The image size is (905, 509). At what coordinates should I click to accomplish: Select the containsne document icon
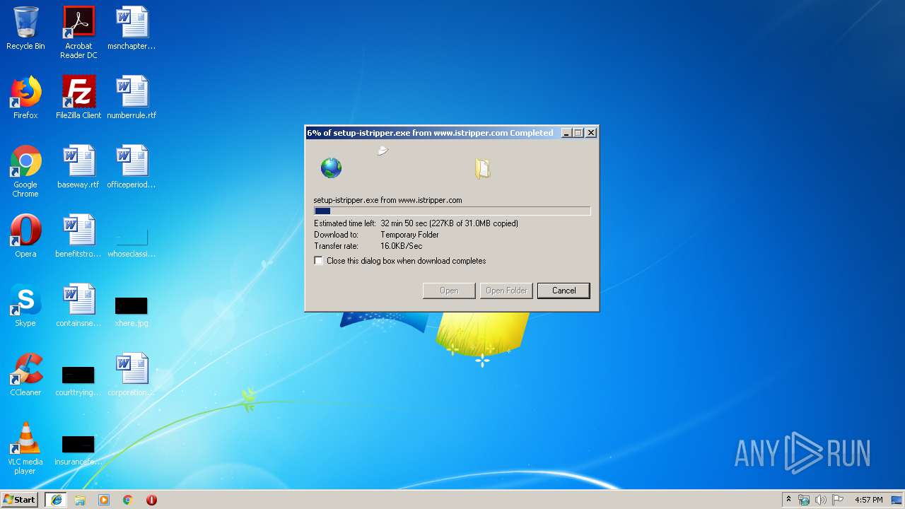point(78,305)
